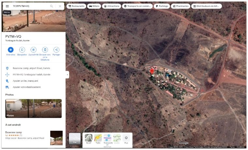
Task: Filter by Distributeurs de billets chip
Action: click(x=207, y=6)
